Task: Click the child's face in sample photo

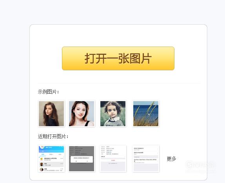Action: [x=112, y=111]
